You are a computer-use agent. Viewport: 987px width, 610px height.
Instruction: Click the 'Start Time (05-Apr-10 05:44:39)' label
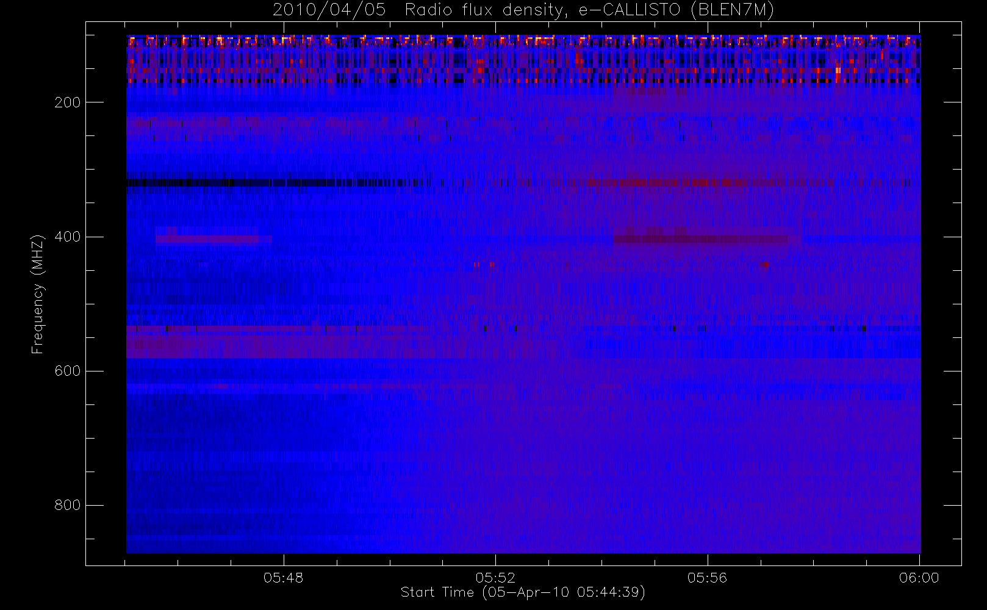click(523, 592)
